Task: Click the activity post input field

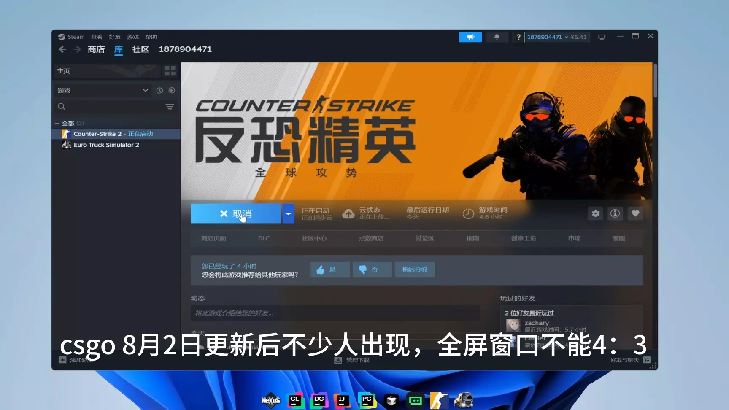Action: coord(335,313)
